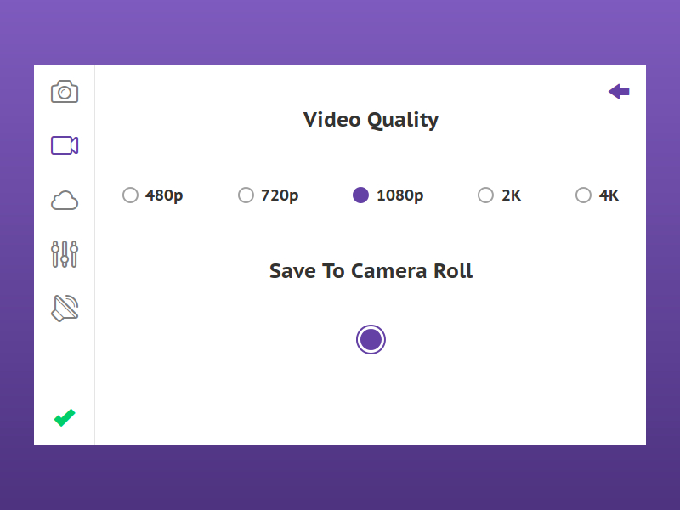Viewport: 680px width, 510px height.
Task: Pick the 2K radio button circle
Action: 485,195
